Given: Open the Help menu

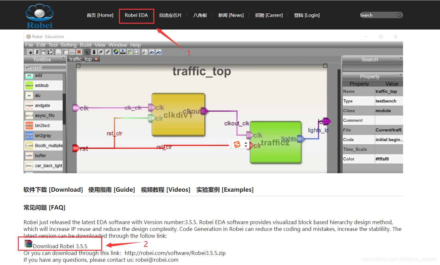Looking at the screenshot, I should click(x=136, y=45).
